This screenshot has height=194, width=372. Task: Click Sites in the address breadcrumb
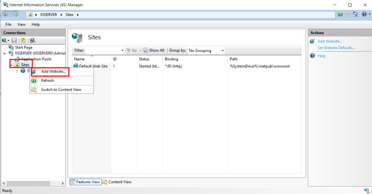[x=69, y=15]
